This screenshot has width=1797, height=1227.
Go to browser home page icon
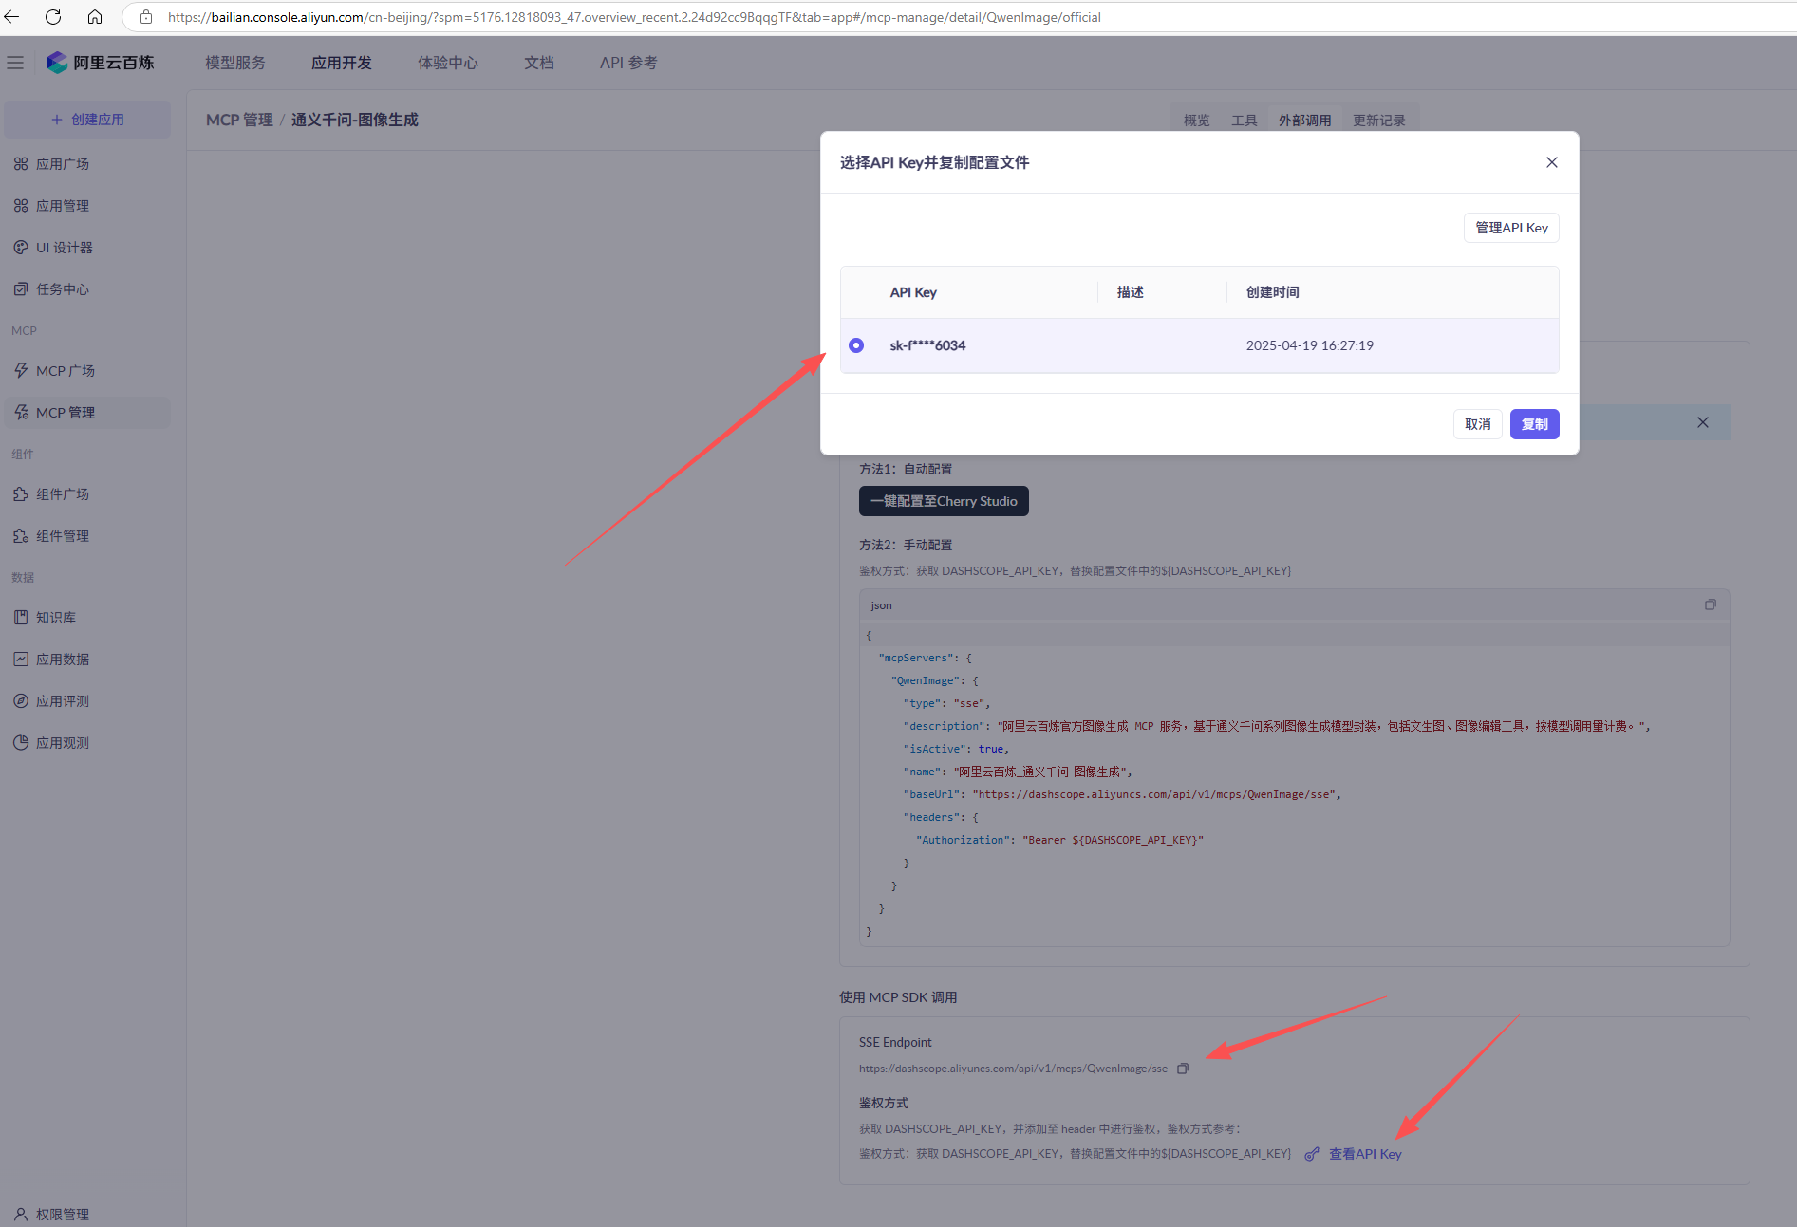coord(95,17)
